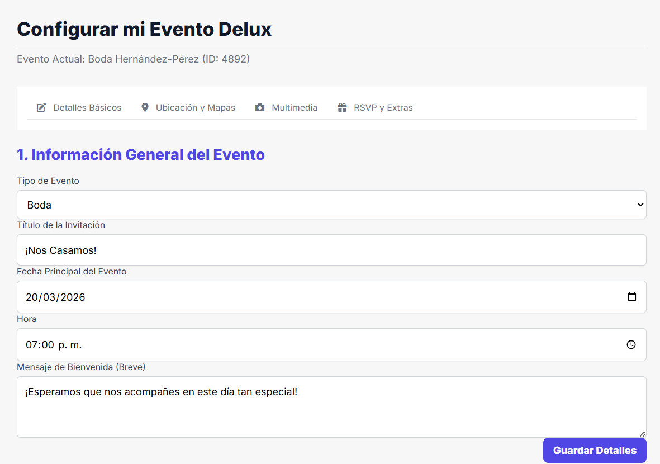Open the calendar picker icon in Fecha Principal
The height and width of the screenshot is (464, 660).
632,297
